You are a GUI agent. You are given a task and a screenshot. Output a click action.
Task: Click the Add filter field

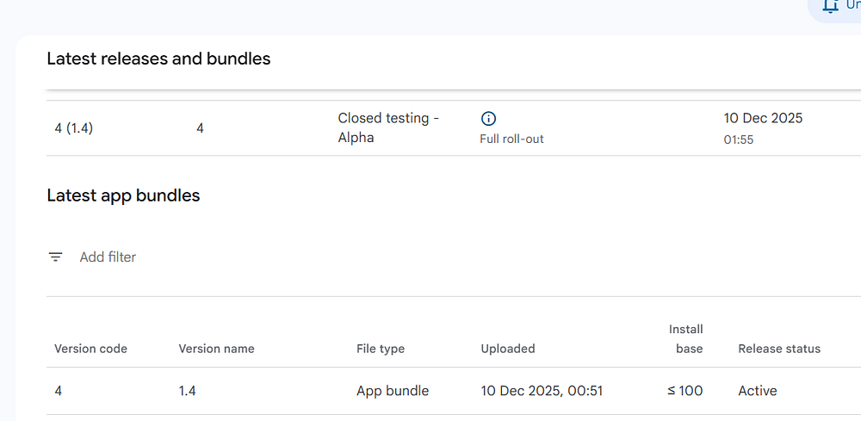(108, 257)
